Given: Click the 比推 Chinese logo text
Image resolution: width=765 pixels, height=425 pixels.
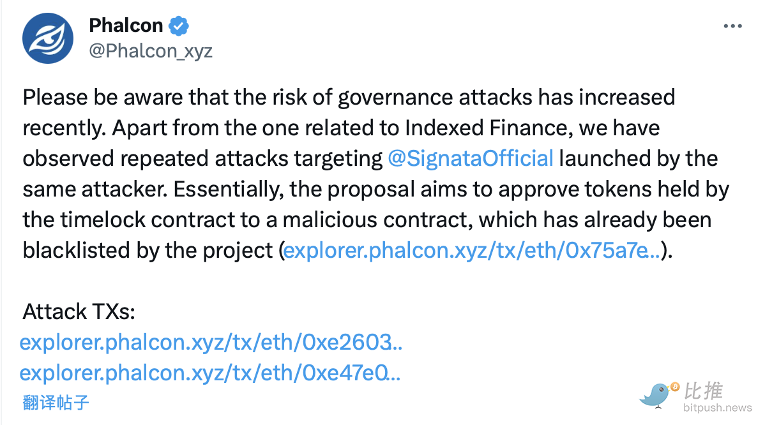Looking at the screenshot, I should (704, 391).
